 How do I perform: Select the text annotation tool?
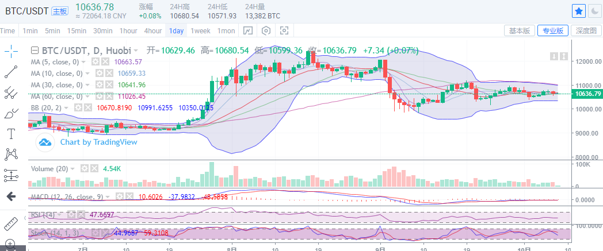click(11, 134)
